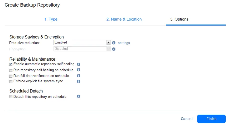Viewport: 227px width, 126px height.
Task: Click the Data size reduction label
Action: [24, 43]
